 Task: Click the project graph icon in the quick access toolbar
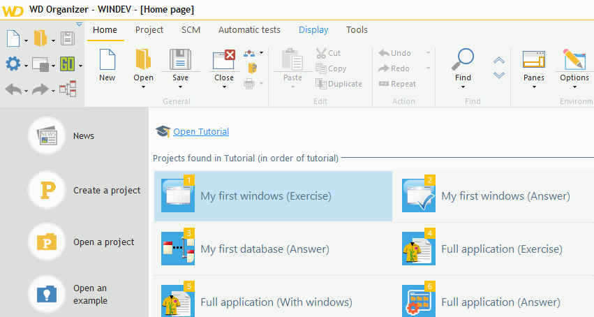pos(68,89)
